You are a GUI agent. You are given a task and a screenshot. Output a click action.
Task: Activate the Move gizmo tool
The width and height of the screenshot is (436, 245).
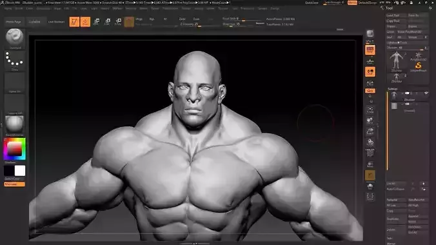click(x=97, y=22)
